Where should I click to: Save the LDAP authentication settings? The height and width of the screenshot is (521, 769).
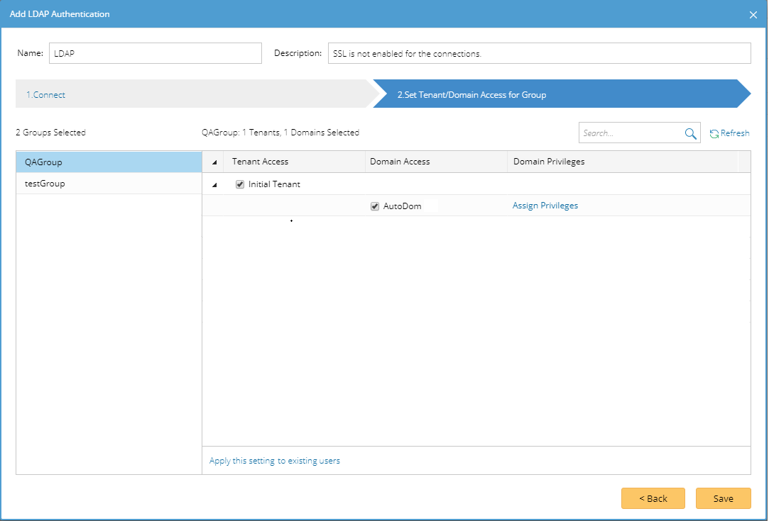[x=723, y=498]
